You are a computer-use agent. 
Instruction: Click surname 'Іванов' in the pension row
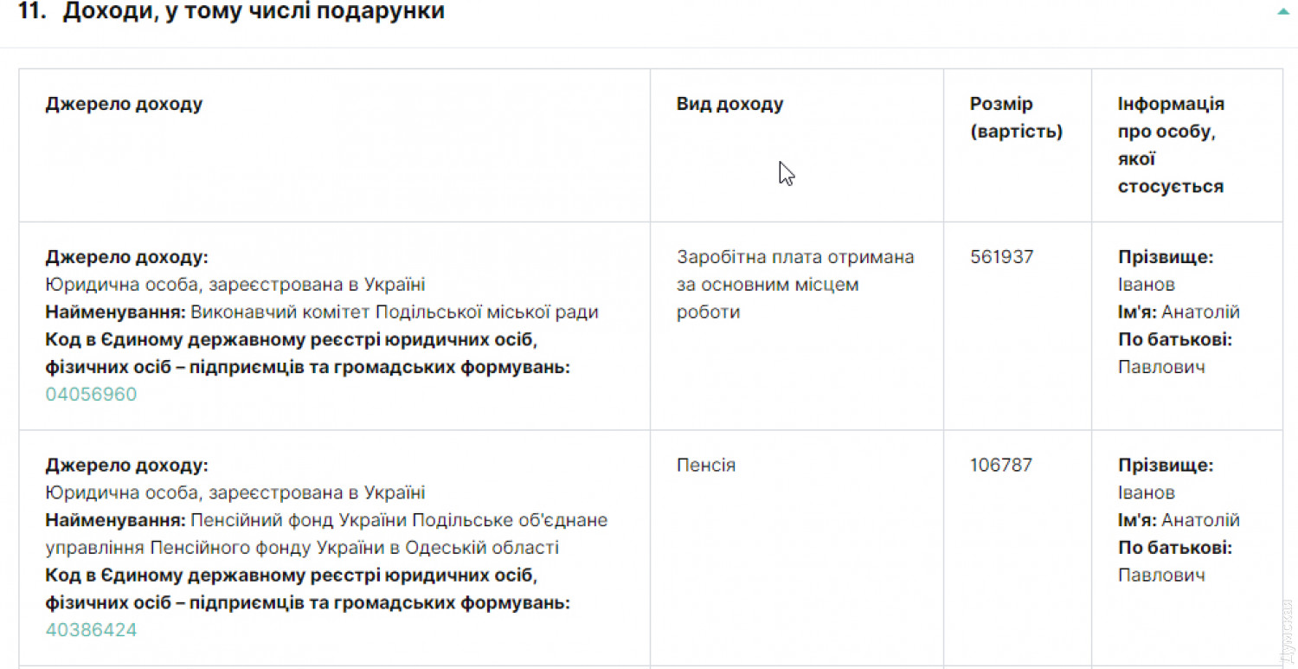pos(1147,493)
